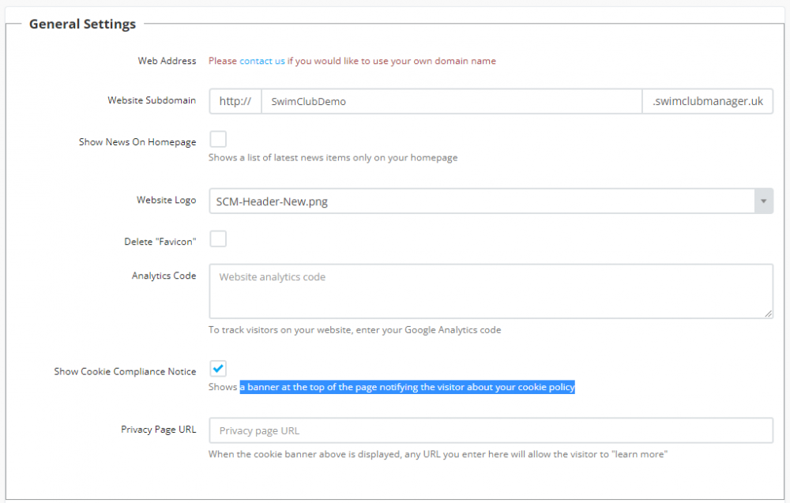Enable the Show News On Homepage checkbox
The width and height of the screenshot is (790, 503).
pos(218,140)
